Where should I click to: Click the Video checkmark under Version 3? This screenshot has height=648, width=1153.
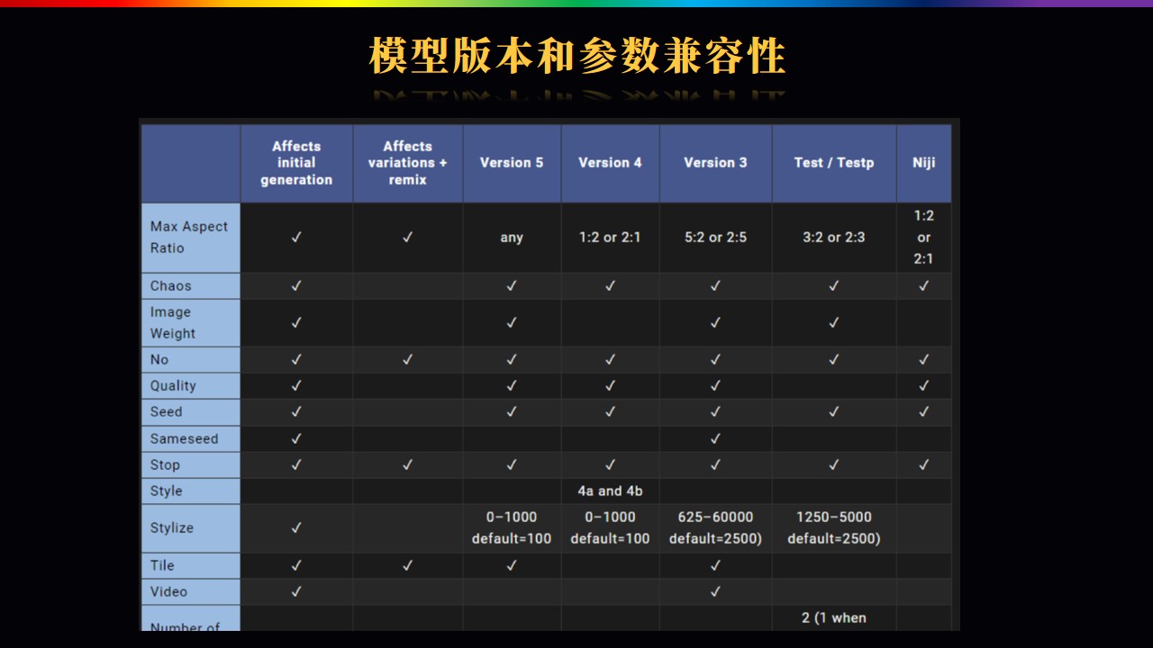[715, 592]
